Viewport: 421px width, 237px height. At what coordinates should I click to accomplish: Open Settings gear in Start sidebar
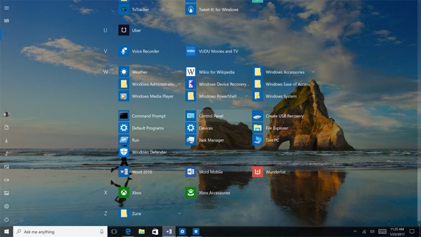click(x=6, y=206)
